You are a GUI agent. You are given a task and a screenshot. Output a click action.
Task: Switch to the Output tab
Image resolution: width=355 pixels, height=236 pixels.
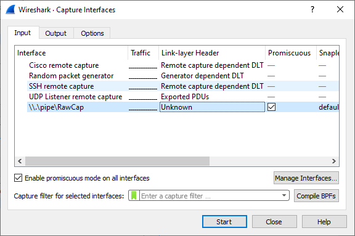(x=55, y=33)
